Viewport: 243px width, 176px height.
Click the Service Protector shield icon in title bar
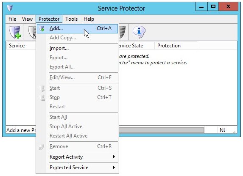point(10,8)
